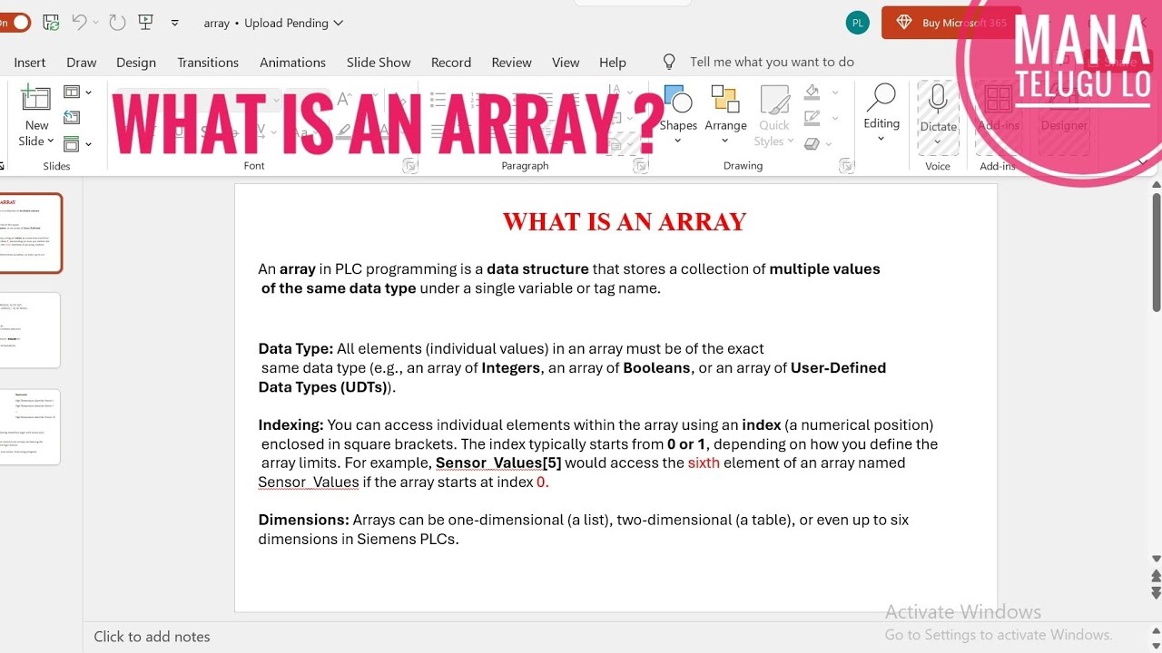Viewport: 1162px width, 653px height.
Task: Click the 'Tell me what you want to do' box
Action: (x=772, y=62)
